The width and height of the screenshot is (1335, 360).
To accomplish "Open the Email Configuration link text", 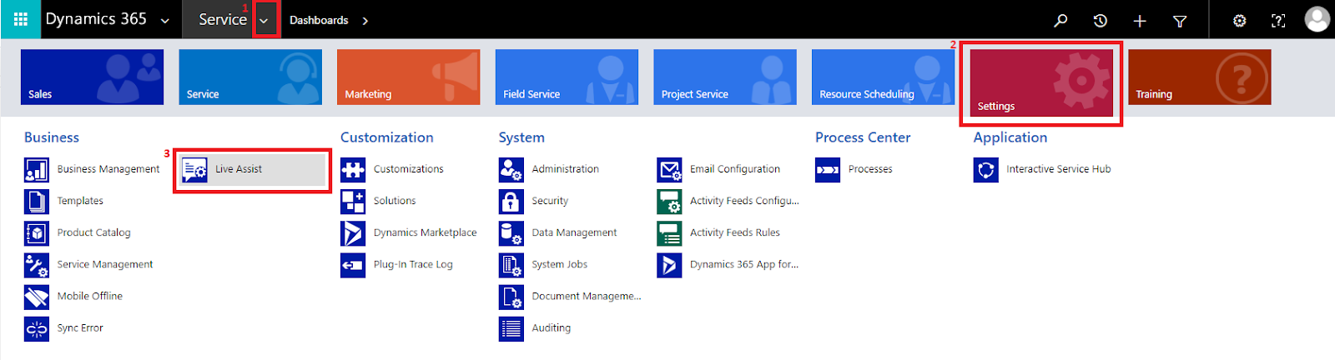I will coord(735,169).
